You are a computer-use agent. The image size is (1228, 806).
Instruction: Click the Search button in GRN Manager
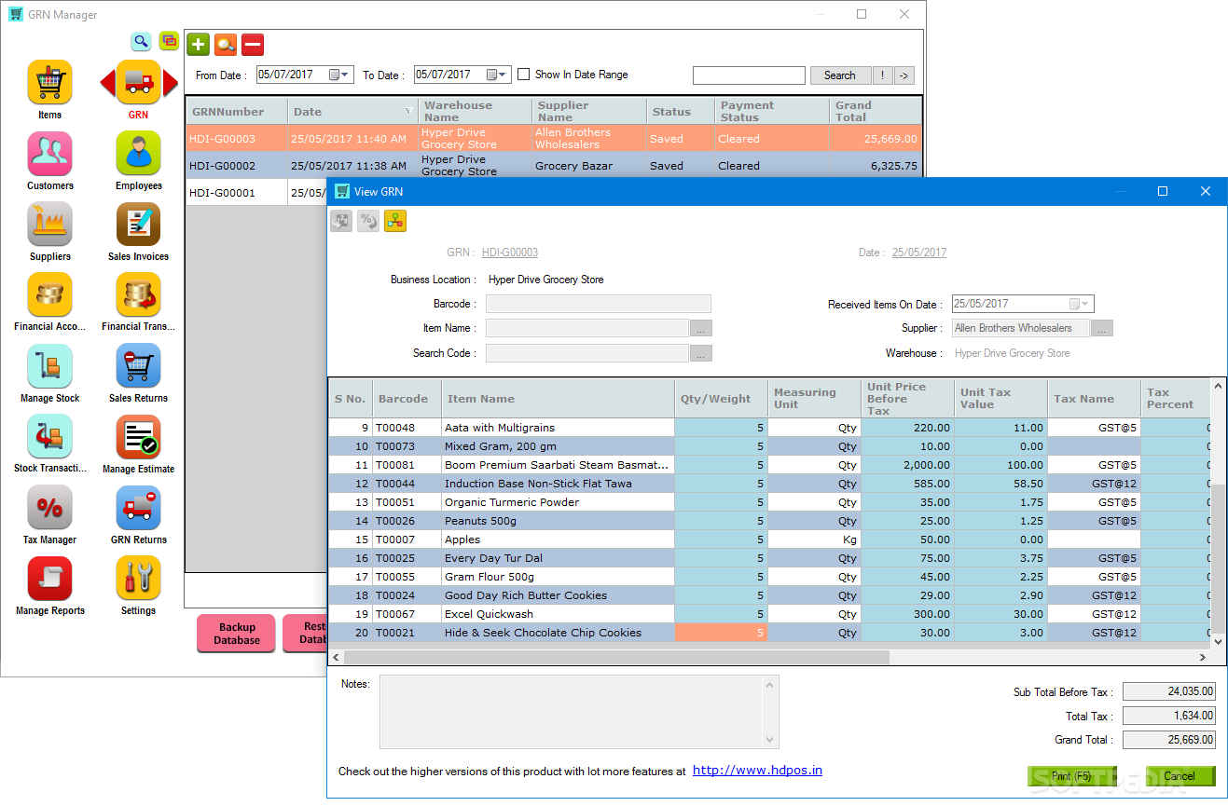point(839,75)
